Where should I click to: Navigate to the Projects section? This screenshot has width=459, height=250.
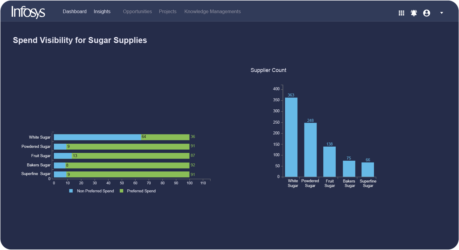click(x=167, y=11)
